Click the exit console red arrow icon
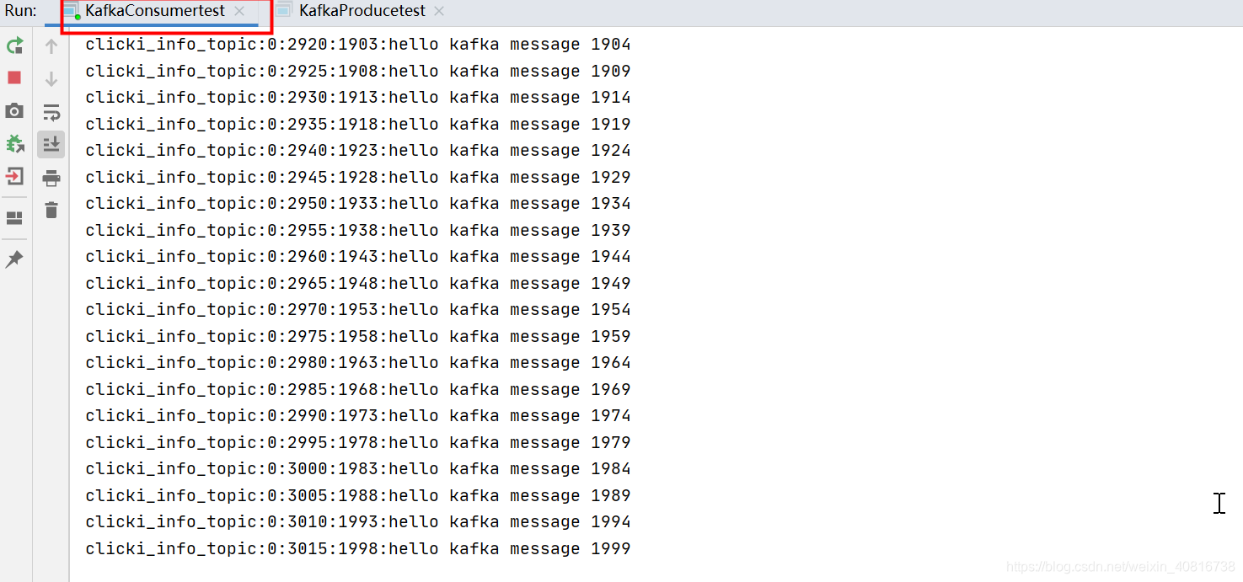This screenshot has width=1243, height=582. 13,177
